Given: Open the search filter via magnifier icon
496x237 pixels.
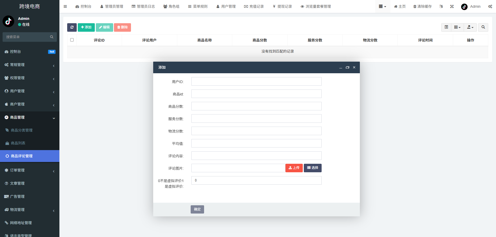Looking at the screenshot, I should [x=483, y=27].
